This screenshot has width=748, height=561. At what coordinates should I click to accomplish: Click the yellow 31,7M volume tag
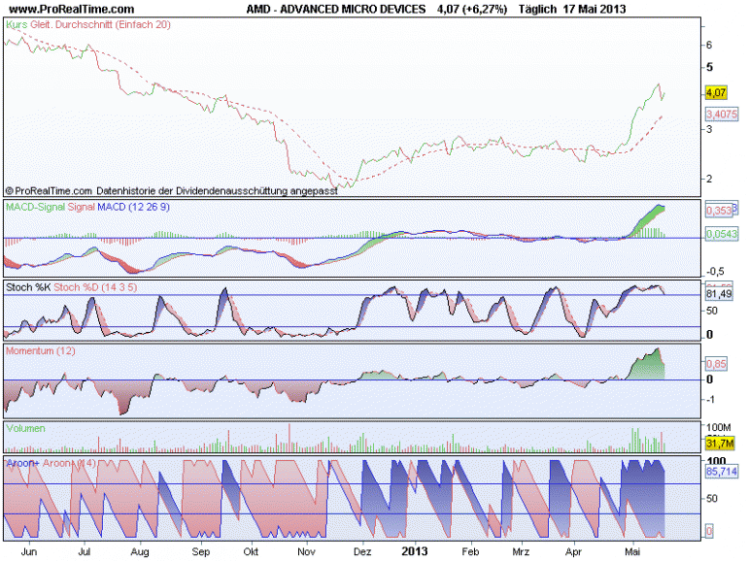[x=720, y=444]
